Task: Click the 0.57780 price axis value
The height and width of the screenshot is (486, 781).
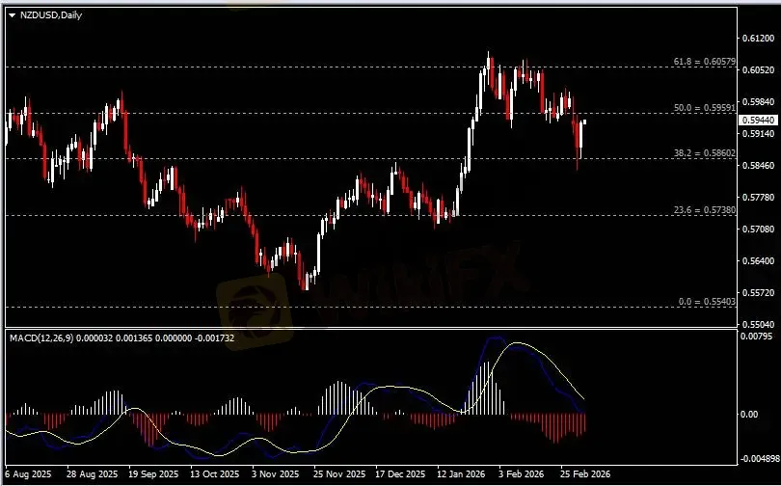Action: click(758, 198)
